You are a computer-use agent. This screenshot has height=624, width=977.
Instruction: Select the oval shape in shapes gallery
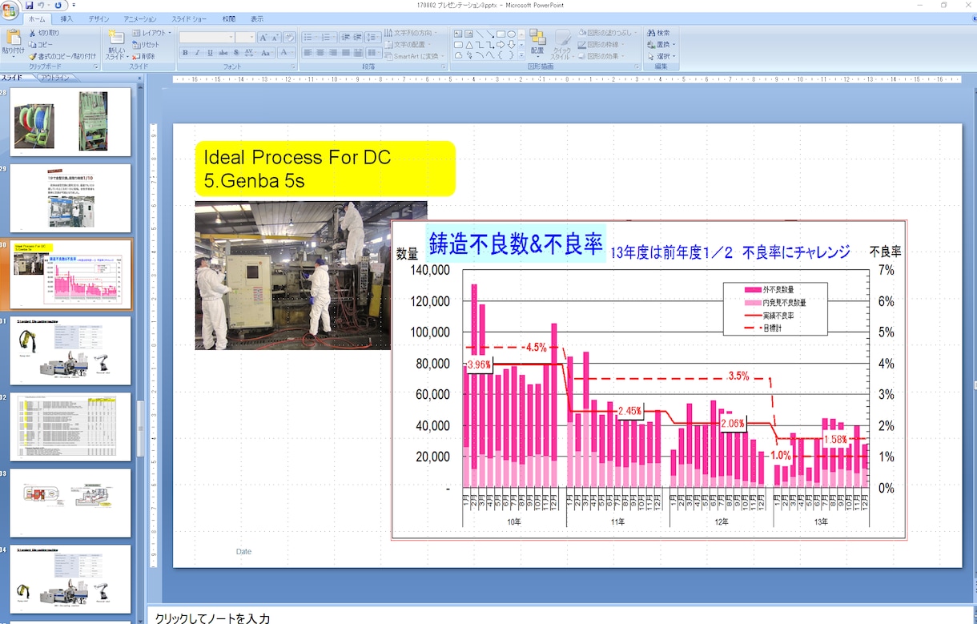click(x=510, y=34)
